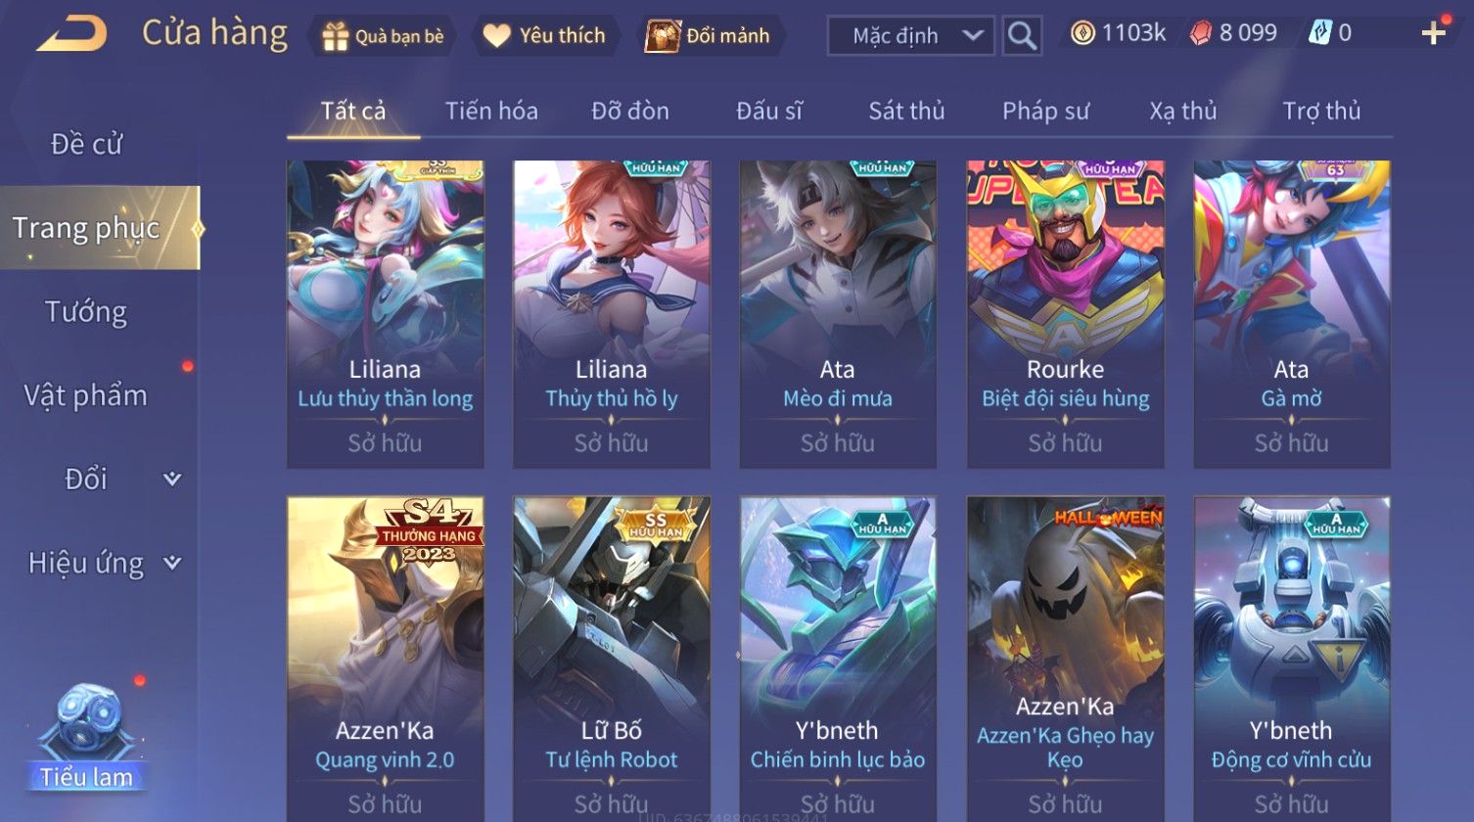The image size is (1474, 822).
Task: Tap the gold coin currency icon
Action: point(1082,33)
